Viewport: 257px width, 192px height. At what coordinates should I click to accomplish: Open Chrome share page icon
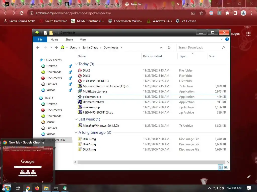(x=193, y=13)
